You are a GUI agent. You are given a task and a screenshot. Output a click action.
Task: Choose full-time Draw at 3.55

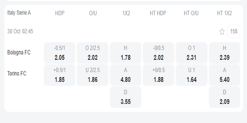pos(126,97)
